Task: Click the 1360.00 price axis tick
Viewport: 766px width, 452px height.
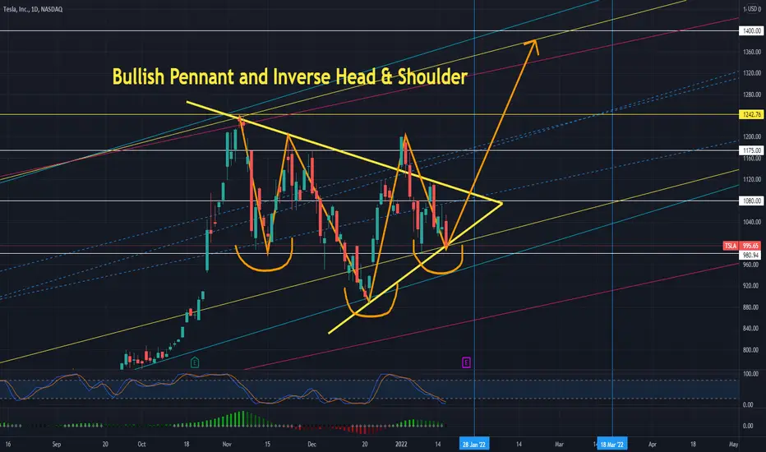Action: [x=752, y=52]
